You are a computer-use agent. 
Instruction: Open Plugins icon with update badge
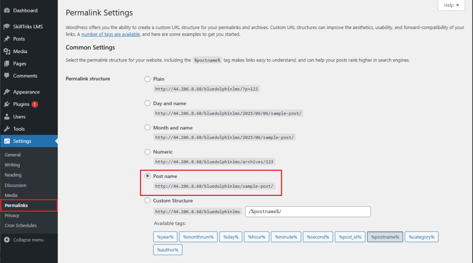6,104
